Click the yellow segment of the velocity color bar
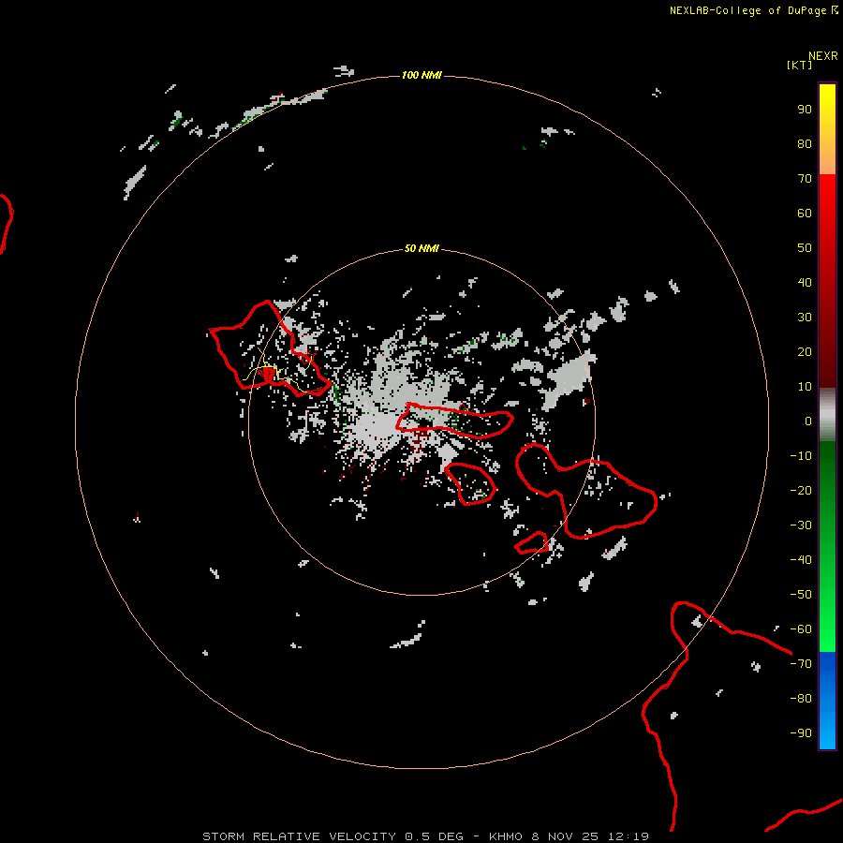Viewport: 843px width, 843px height. tap(827, 129)
